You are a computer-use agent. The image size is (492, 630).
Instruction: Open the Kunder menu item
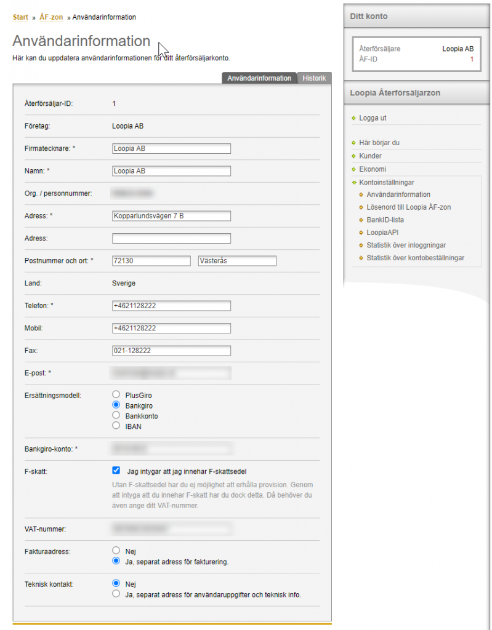point(370,156)
